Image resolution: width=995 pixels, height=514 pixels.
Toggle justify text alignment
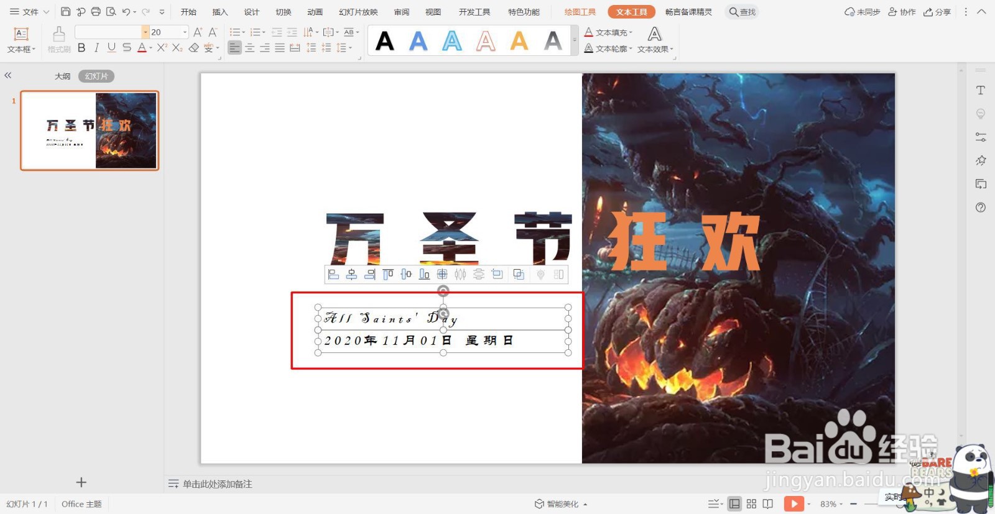pyautogui.click(x=280, y=48)
